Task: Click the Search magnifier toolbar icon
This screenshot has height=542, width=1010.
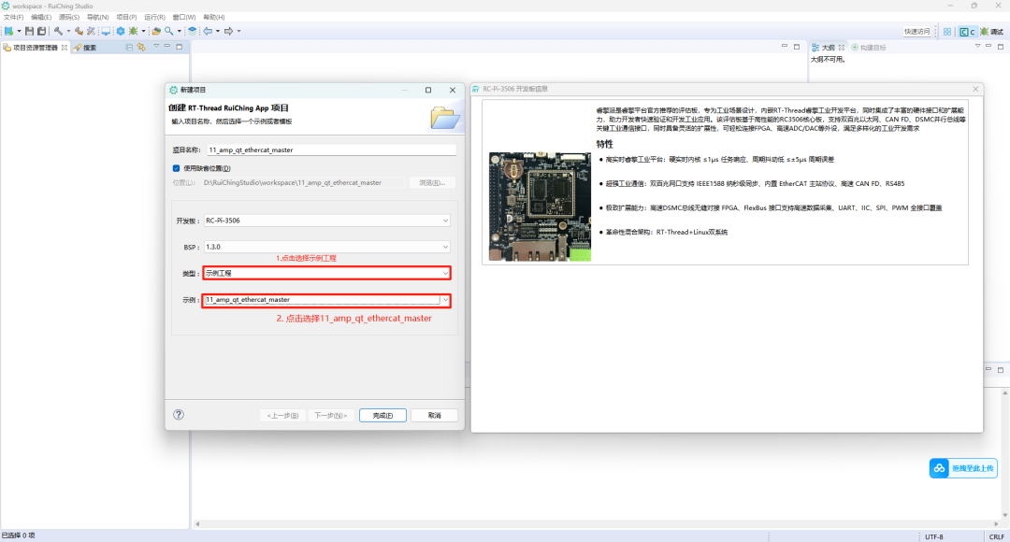Action: point(168,31)
